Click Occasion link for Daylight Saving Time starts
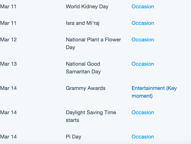 [x=143, y=113]
